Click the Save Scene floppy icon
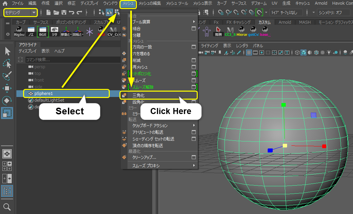Screen dimensions: 353x214 (x=64, y=12)
